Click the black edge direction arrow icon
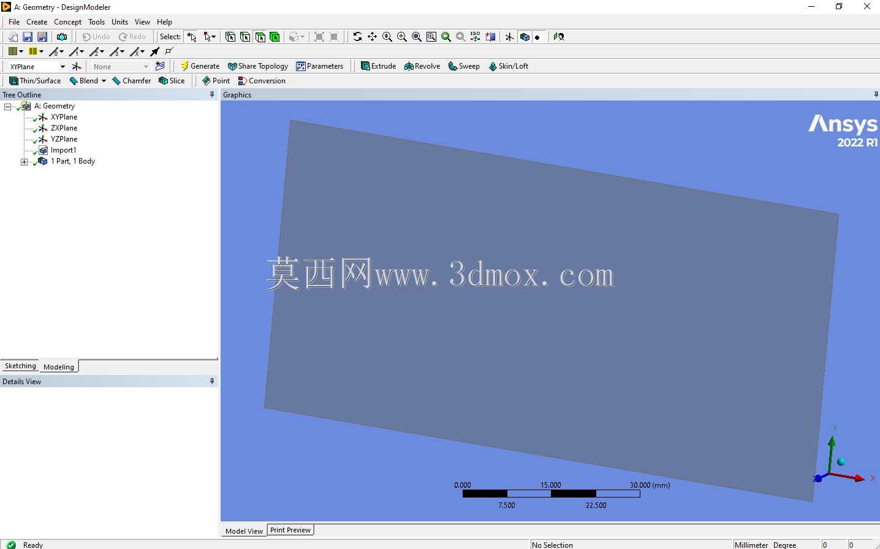This screenshot has height=549, width=880. click(155, 51)
